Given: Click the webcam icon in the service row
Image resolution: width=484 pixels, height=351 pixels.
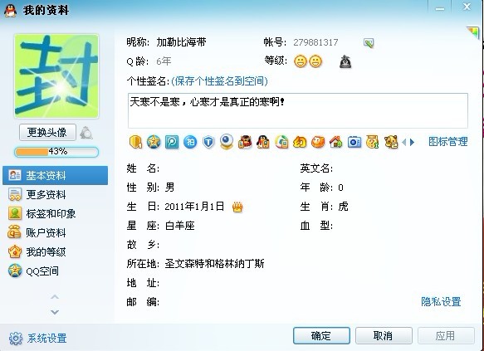Looking at the screenshot, I should click(x=227, y=142).
